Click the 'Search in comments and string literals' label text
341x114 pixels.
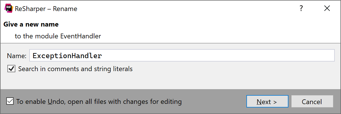click(75, 69)
